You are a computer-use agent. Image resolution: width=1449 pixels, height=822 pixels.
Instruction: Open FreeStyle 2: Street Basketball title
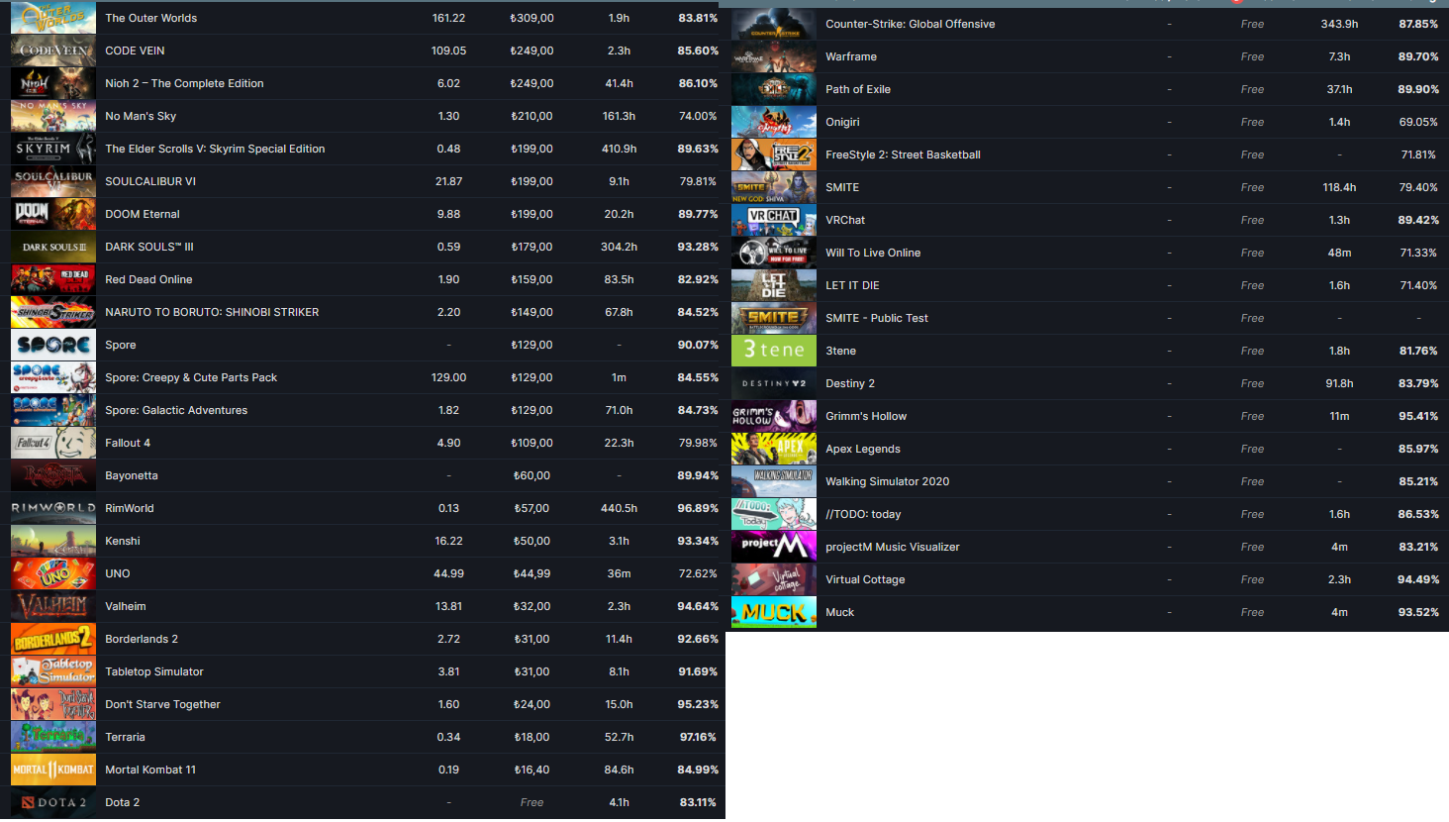pyautogui.click(x=903, y=154)
